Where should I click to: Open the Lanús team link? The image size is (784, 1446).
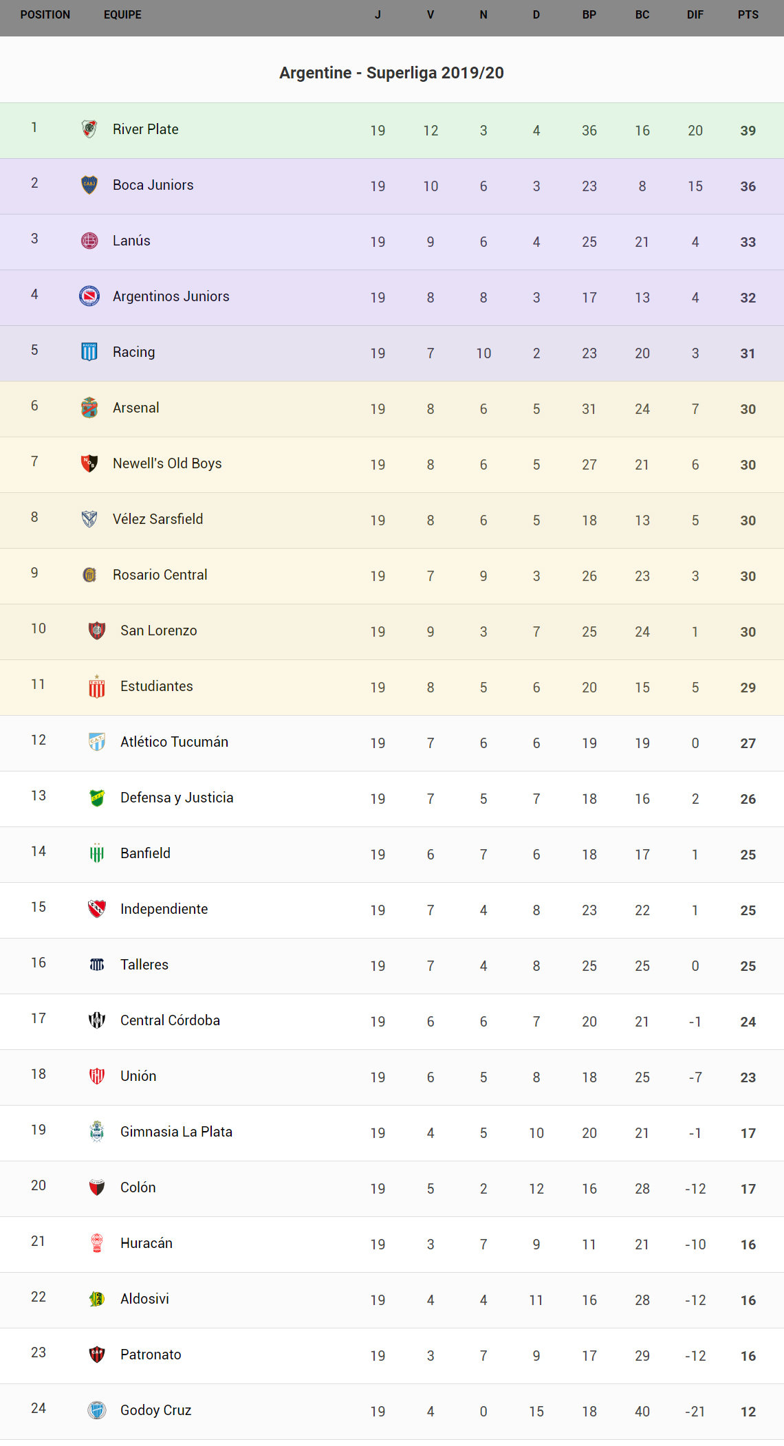tap(131, 241)
